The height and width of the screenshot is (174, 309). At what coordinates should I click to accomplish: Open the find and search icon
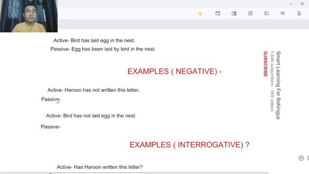[282, 13]
